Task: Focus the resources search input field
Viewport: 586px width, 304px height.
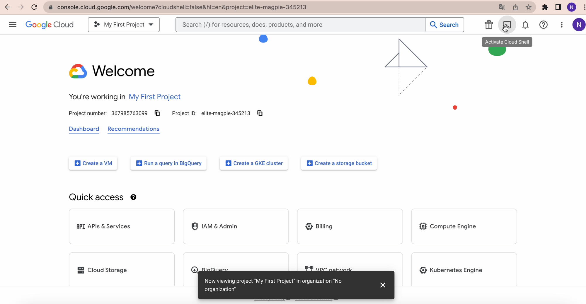Action: click(x=300, y=25)
